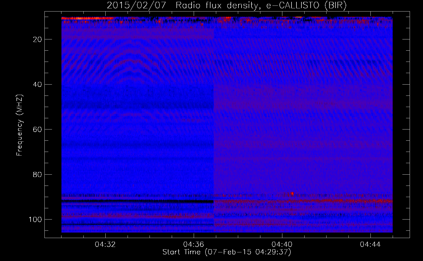
Task: Click the '100' frequency tick label
Action: coord(35,220)
